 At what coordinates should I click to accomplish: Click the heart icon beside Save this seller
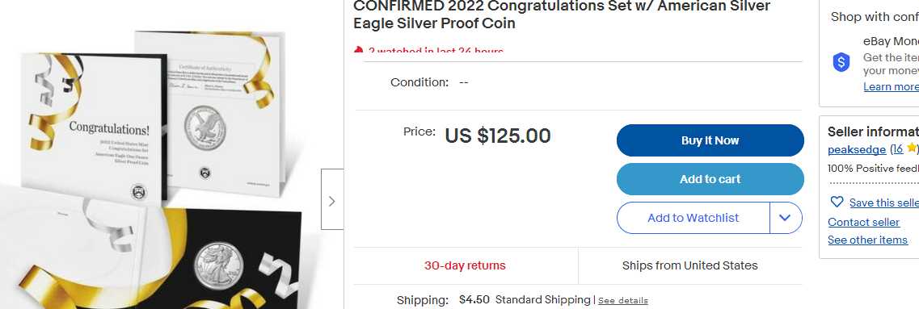click(837, 202)
